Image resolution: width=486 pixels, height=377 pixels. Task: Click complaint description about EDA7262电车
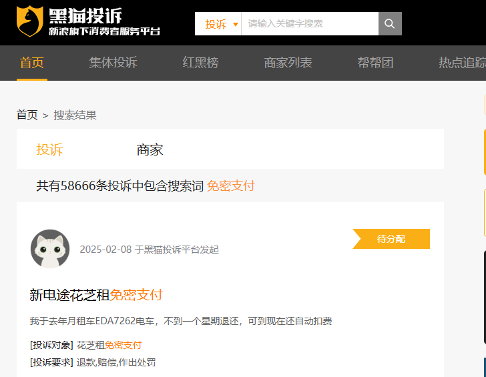coord(181,321)
